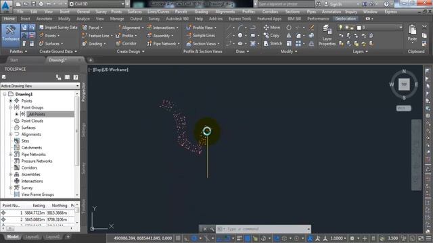
Task: Select the Copy tool
Action: coord(272,36)
